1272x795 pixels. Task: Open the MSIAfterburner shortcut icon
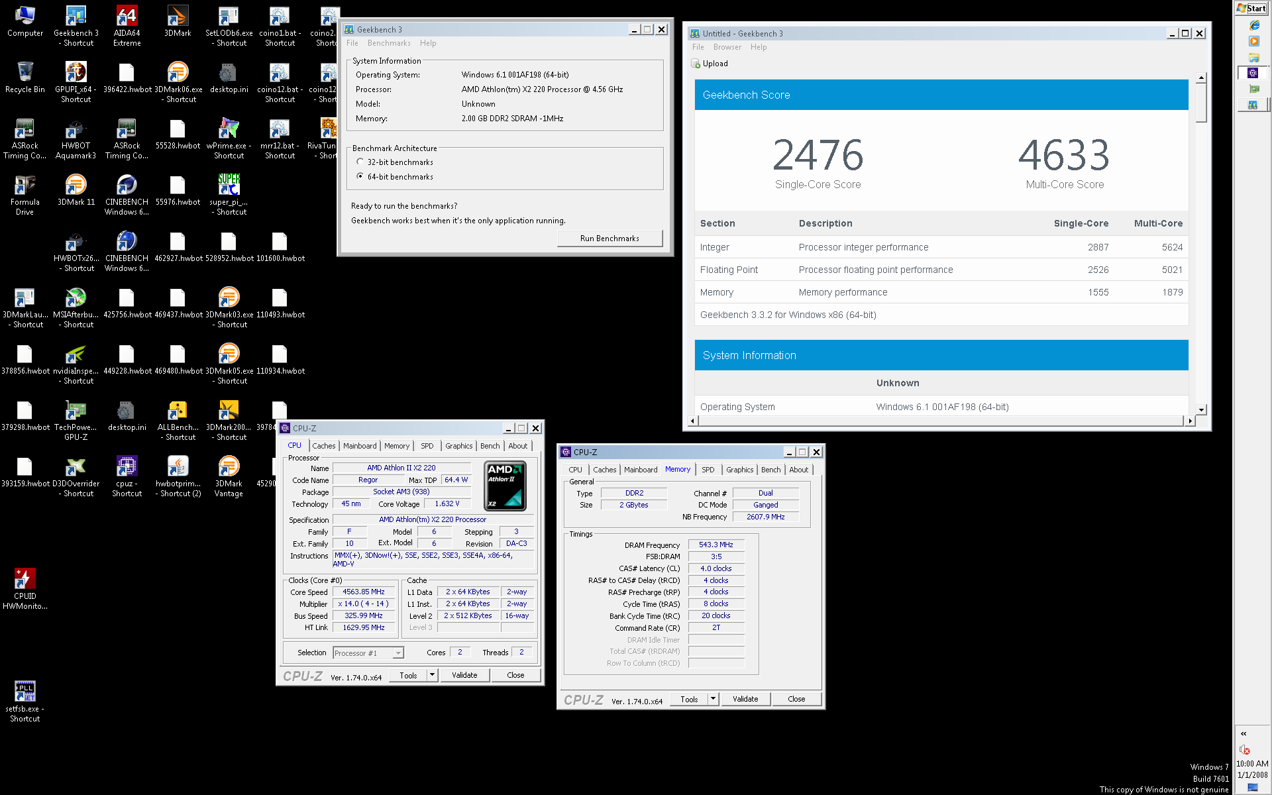click(76, 308)
